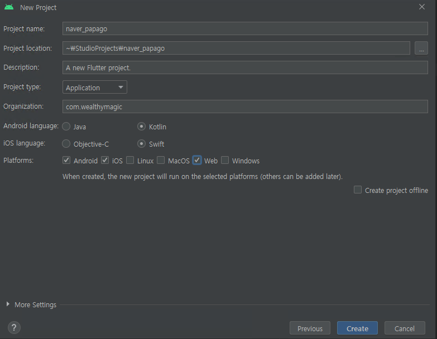Close the New Project dialog

(422, 7)
